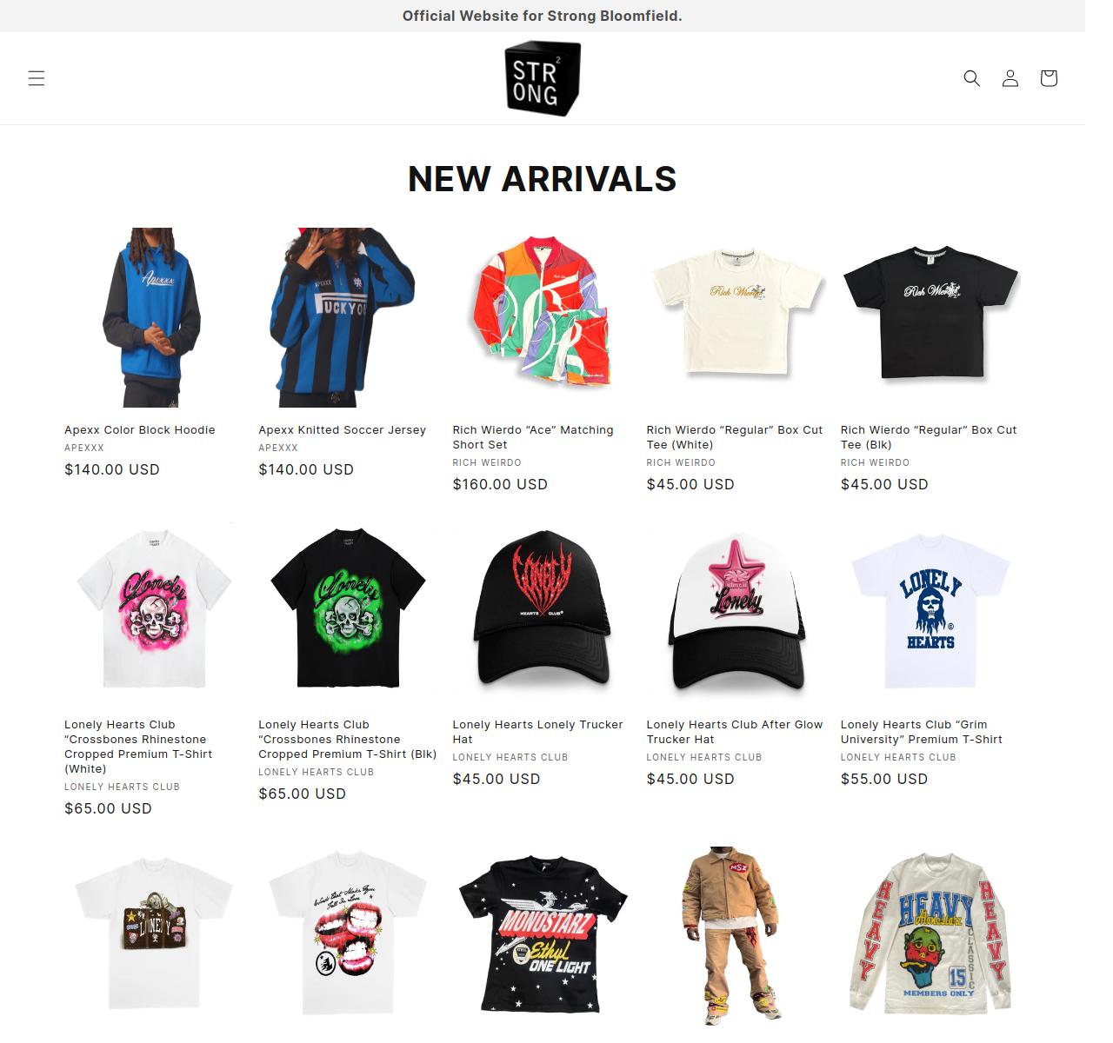This screenshot has width=1113, height=1043.
Task: Open the search magnifier icon
Action: click(x=972, y=78)
